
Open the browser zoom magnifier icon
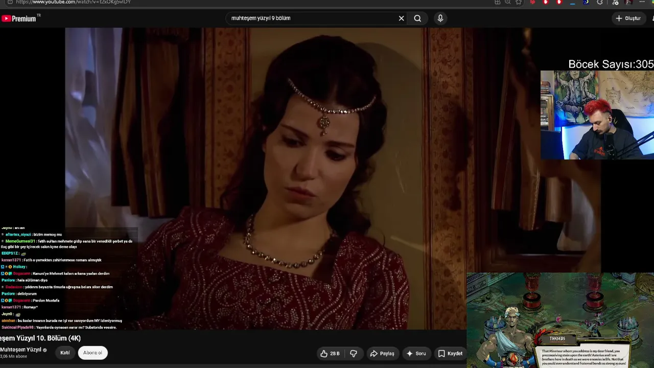coord(508,2)
